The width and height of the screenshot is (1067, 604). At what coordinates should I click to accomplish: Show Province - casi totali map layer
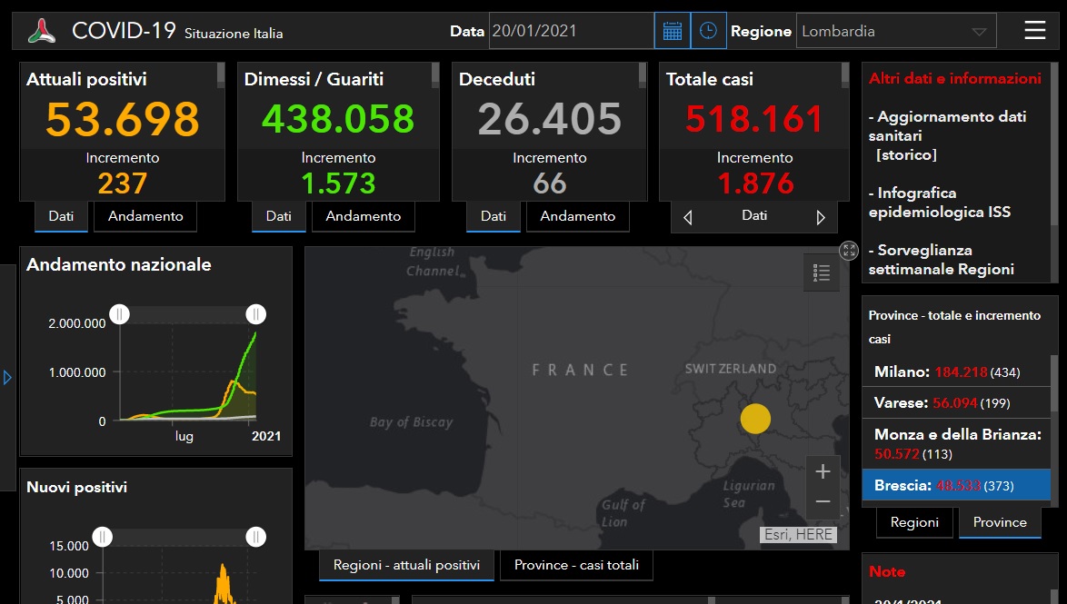click(x=576, y=565)
